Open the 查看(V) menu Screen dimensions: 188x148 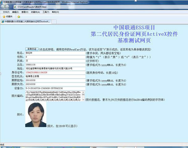pyautogui.click(x=25, y=12)
